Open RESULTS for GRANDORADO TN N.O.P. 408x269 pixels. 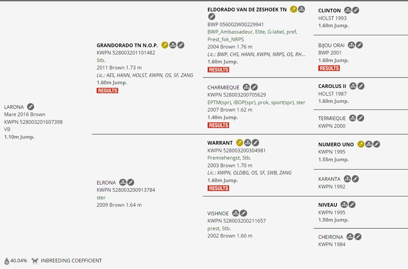click(107, 90)
